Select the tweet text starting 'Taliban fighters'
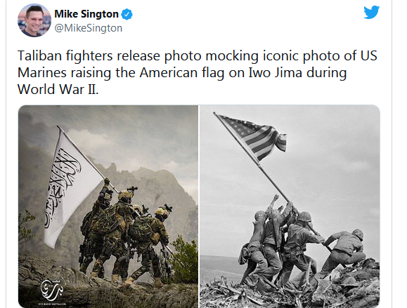Viewport: 407px width, 308px height. (x=198, y=72)
